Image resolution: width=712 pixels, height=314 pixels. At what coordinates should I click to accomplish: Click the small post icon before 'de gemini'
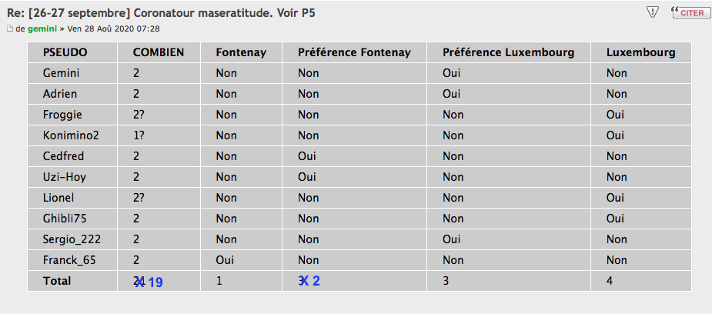10,28
